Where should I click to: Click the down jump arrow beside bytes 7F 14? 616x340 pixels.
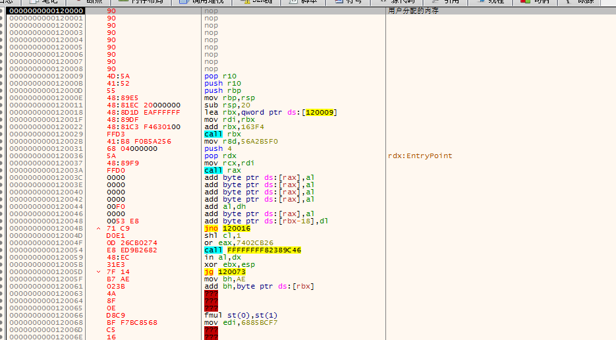[99, 271]
